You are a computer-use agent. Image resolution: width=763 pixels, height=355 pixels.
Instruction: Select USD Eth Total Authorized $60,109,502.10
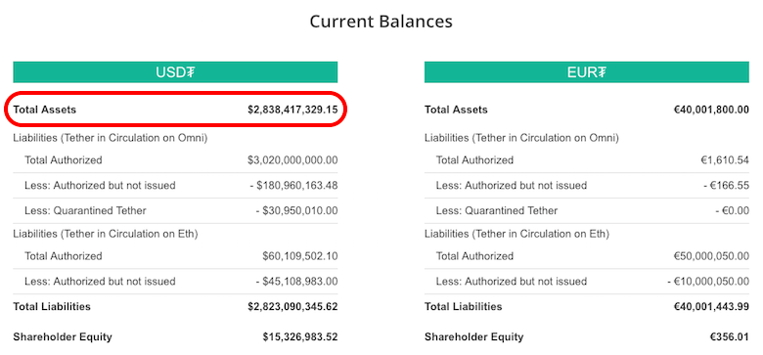click(x=299, y=256)
